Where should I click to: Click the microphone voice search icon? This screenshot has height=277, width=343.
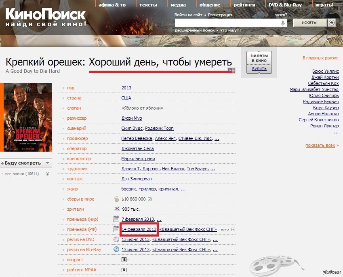click(283, 23)
